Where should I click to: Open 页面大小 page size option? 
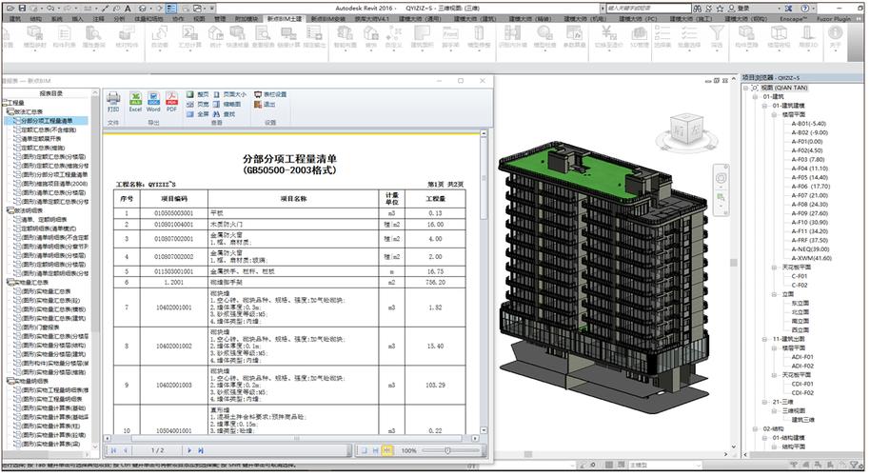coord(229,95)
